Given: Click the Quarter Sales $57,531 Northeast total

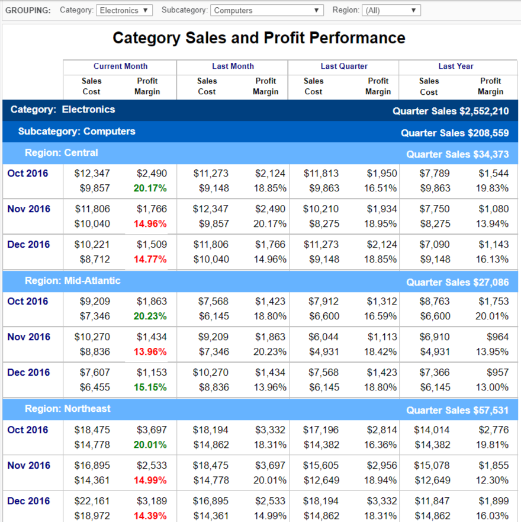Looking at the screenshot, I should coord(458,410).
